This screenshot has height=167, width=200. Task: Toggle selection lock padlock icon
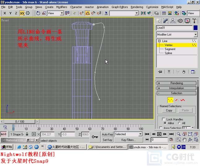pyautogui.click(x=27, y=134)
